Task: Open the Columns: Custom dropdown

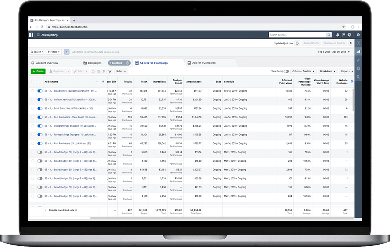Action: click(303, 71)
